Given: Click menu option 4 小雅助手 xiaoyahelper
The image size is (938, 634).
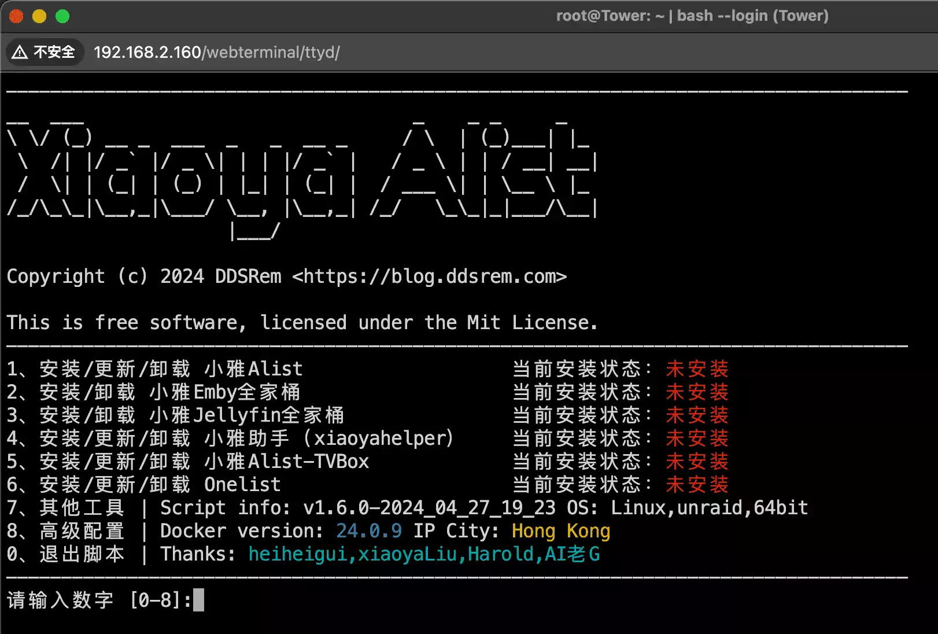Looking at the screenshot, I should tap(230, 438).
